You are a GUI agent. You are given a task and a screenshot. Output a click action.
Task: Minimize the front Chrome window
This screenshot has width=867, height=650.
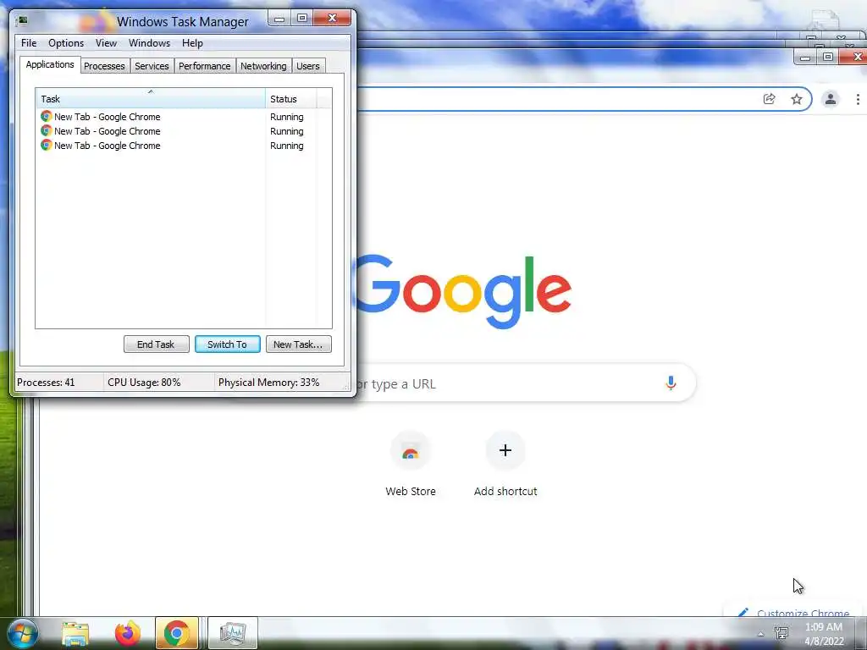(x=805, y=58)
